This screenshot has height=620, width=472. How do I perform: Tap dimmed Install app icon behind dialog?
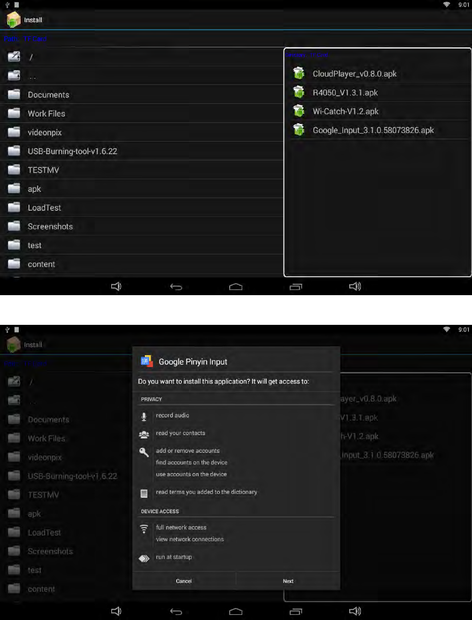[14, 345]
